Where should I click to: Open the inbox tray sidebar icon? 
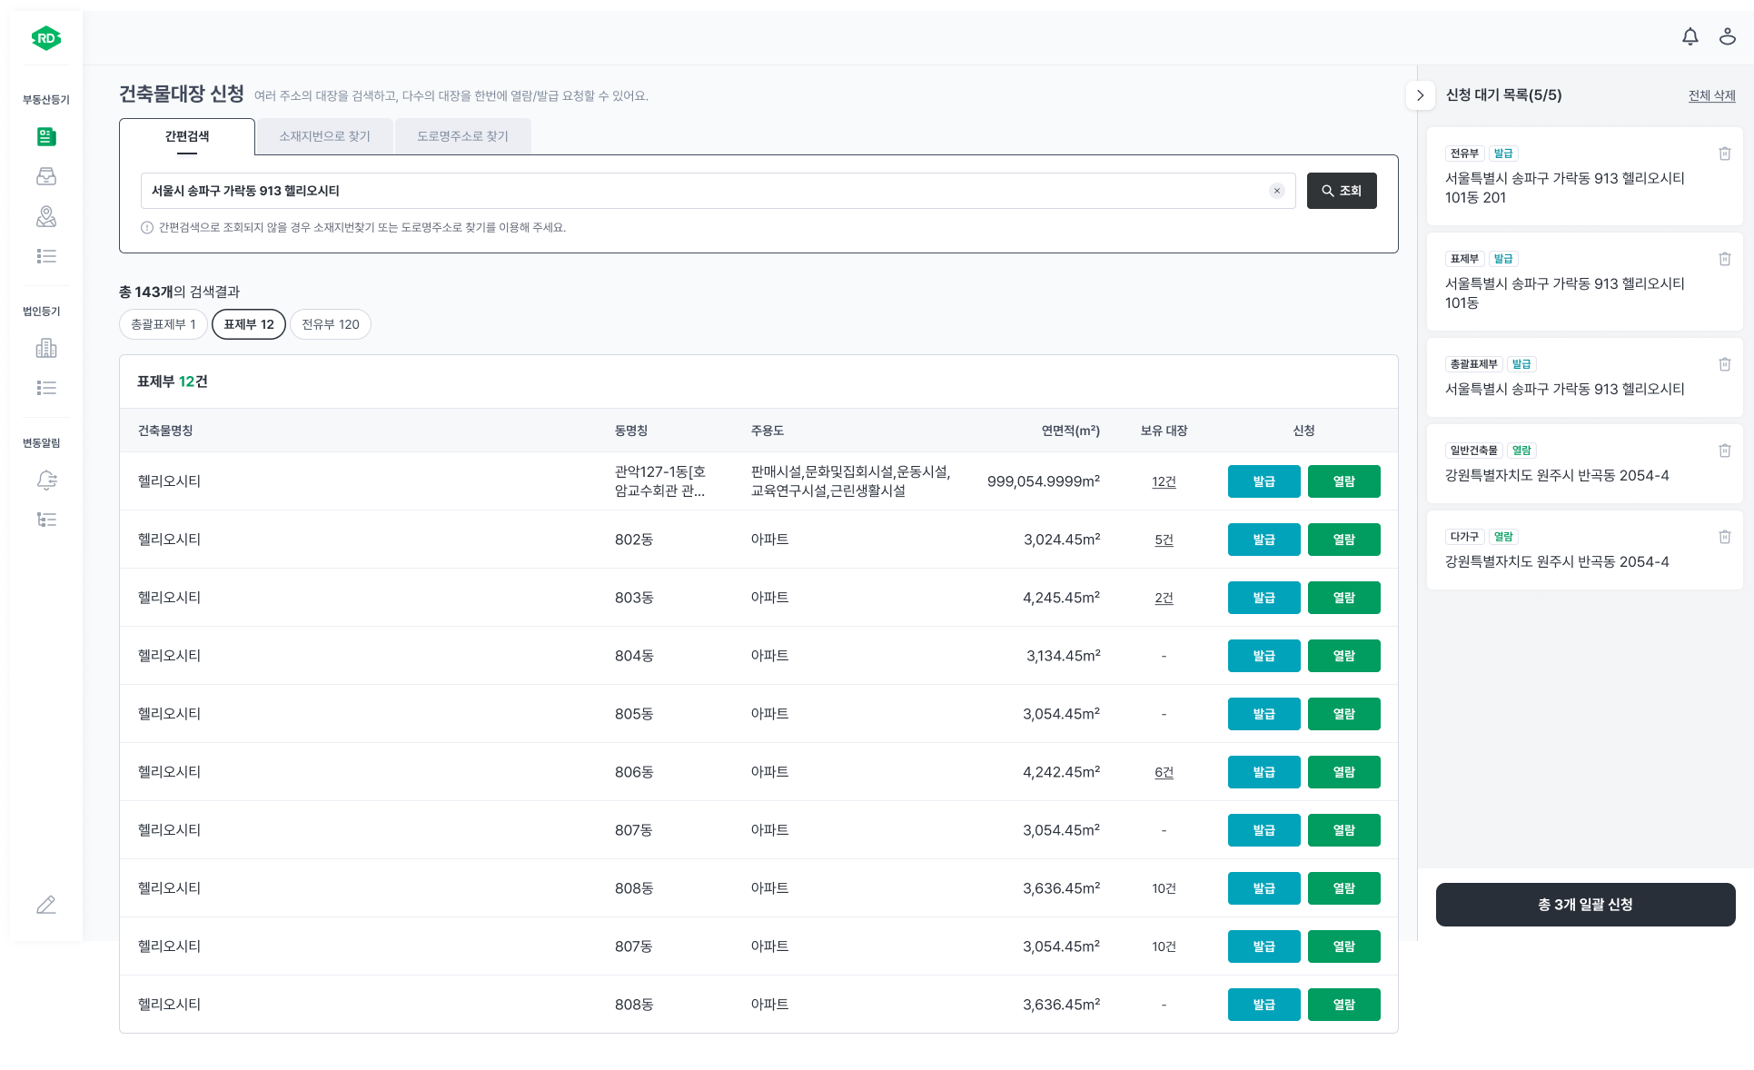46,176
